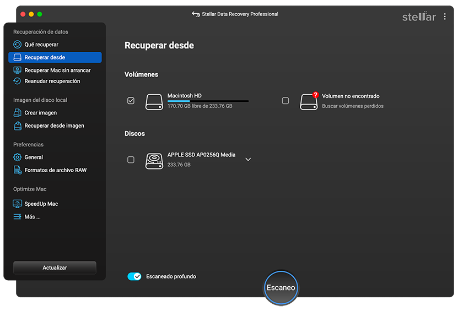Screen dimensions: 458x317
Task: Click the Recuperar desde imagen icon
Action: coord(18,125)
